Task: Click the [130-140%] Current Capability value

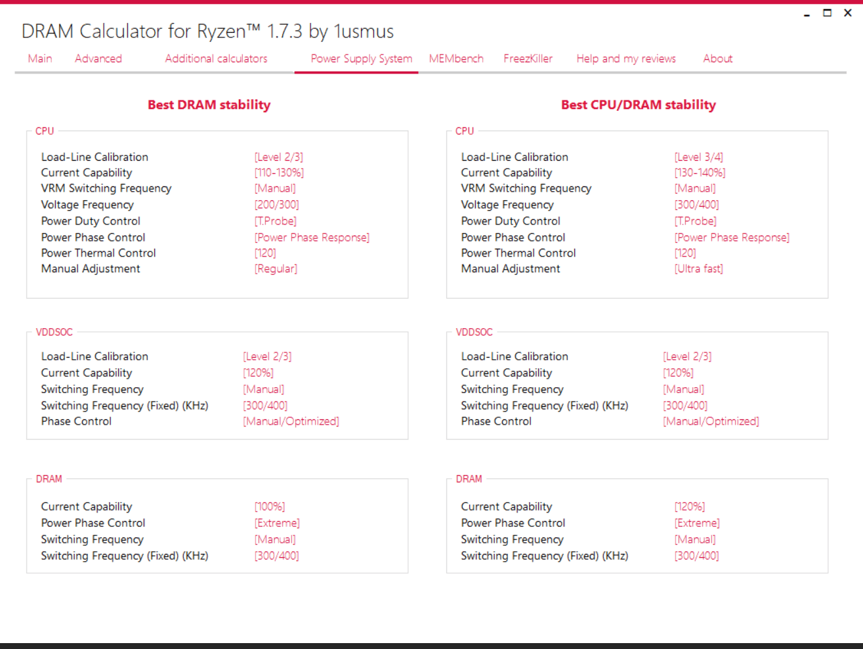Action: point(700,173)
